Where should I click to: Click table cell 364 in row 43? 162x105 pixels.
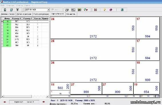(x=17, y=45)
